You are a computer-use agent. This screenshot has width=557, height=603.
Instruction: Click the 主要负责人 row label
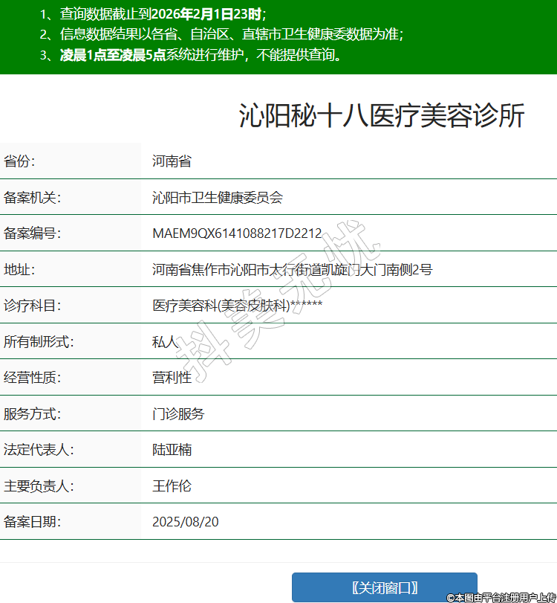[x=39, y=486]
